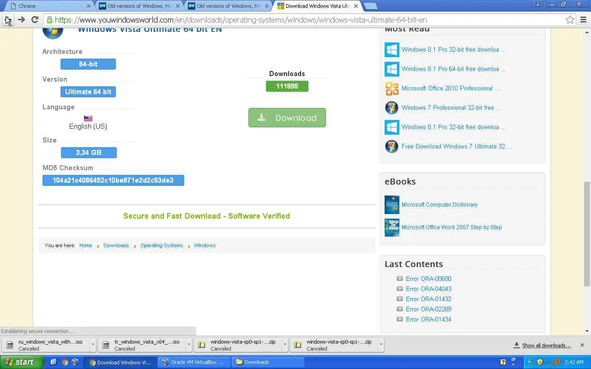The width and height of the screenshot is (591, 369).
Task: Open the Microsoft Computer Dictionary link
Action: point(440,205)
